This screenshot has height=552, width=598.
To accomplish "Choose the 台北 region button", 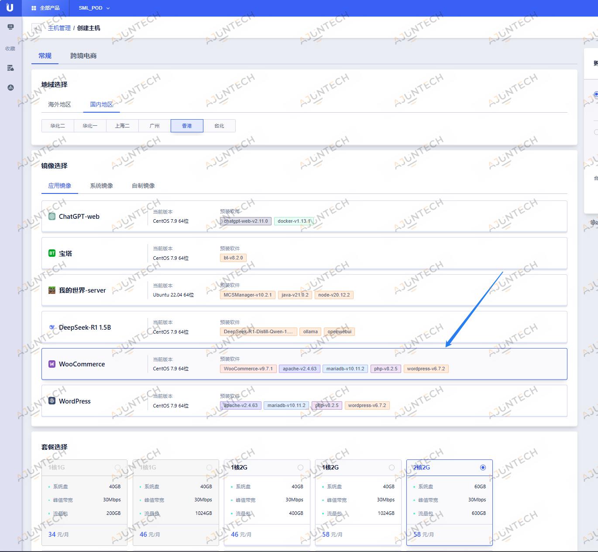I will [219, 126].
